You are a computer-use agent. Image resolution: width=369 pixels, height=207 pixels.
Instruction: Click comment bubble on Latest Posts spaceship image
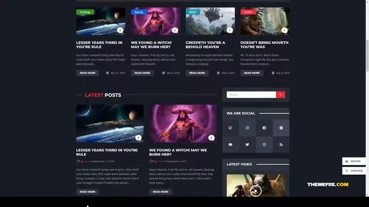pyautogui.click(x=138, y=138)
